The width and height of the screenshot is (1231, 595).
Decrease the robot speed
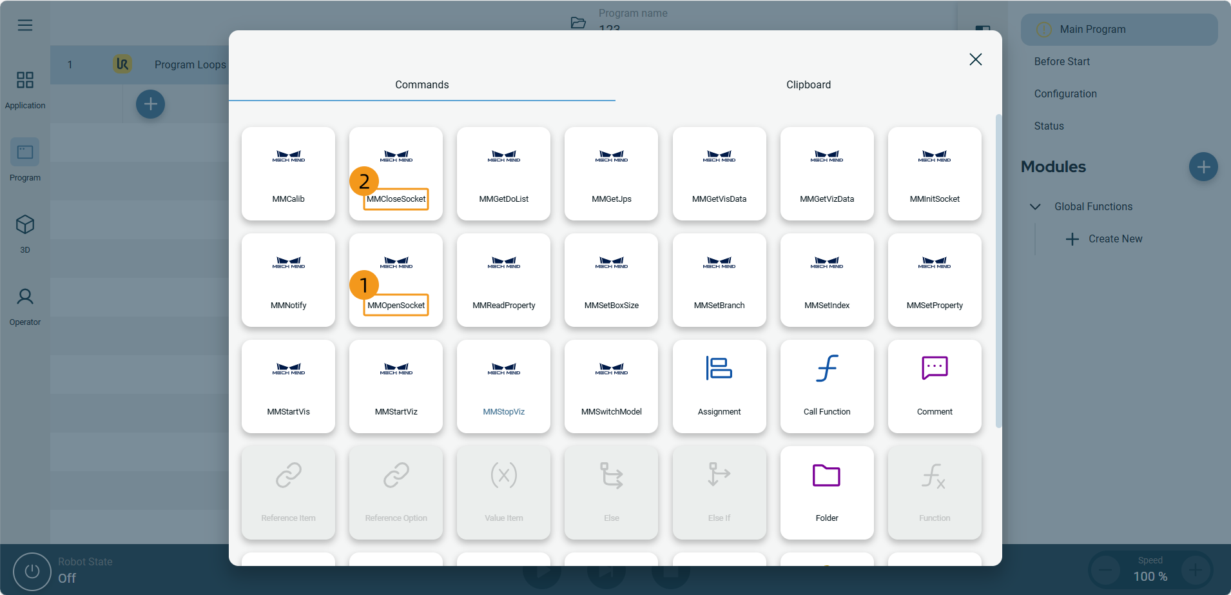pyautogui.click(x=1105, y=570)
